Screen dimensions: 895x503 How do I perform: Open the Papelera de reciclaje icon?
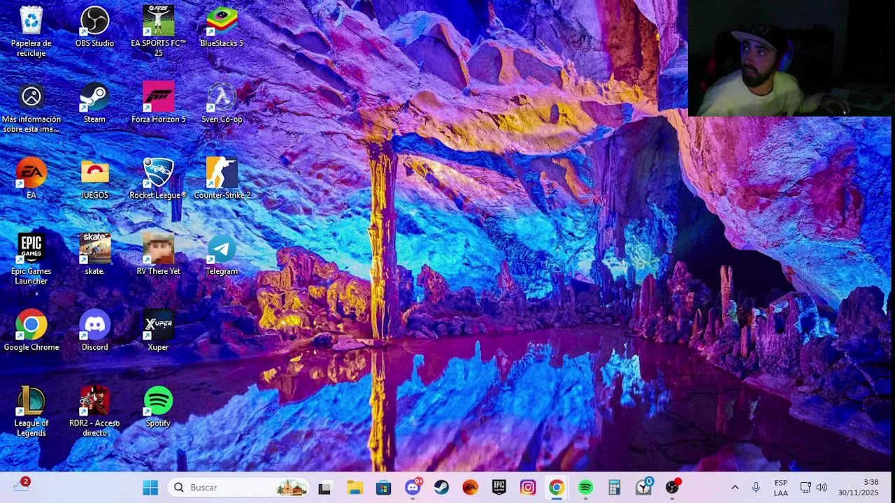[x=31, y=31]
